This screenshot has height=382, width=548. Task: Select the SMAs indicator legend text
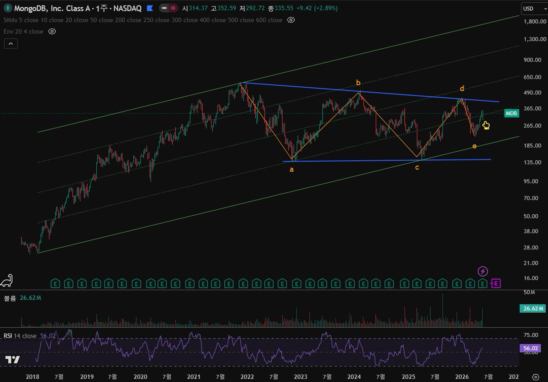coord(142,20)
